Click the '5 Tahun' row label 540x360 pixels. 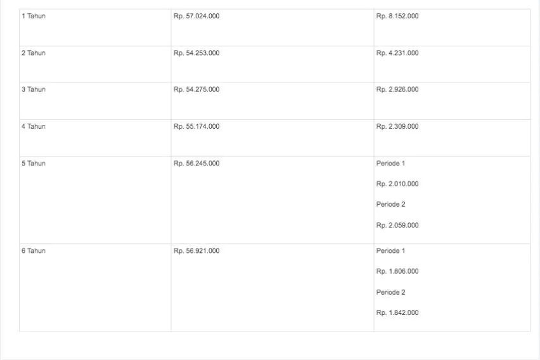(x=34, y=164)
